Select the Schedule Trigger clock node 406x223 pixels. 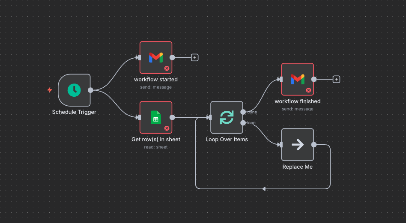click(74, 90)
